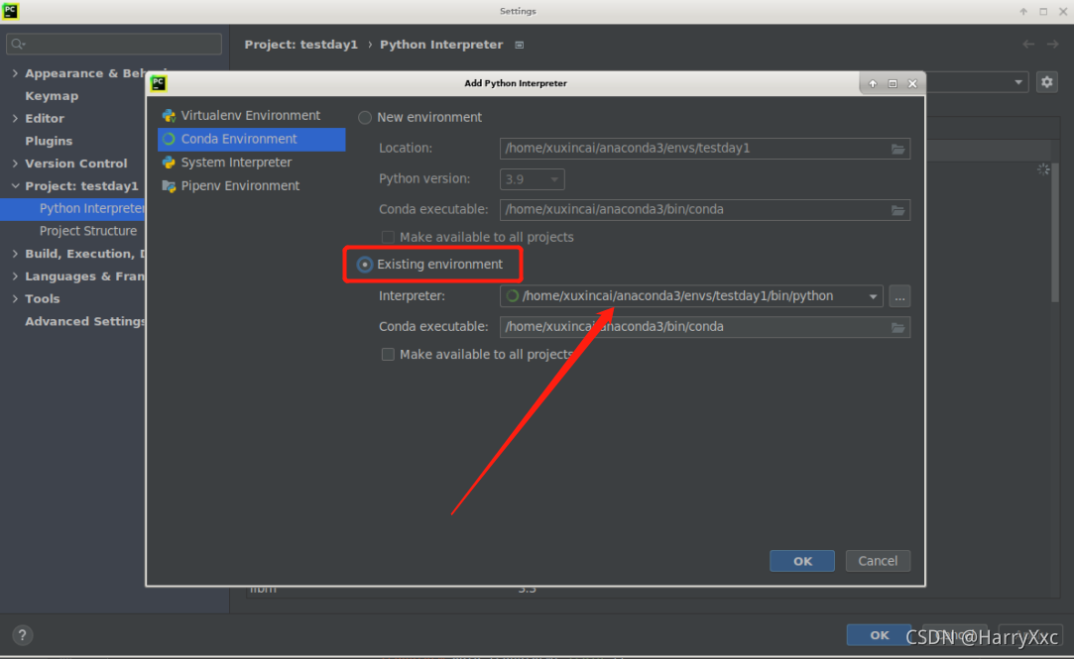The height and width of the screenshot is (659, 1074).
Task: Expand Appearance & Behavior settings section
Action: pyautogui.click(x=15, y=73)
